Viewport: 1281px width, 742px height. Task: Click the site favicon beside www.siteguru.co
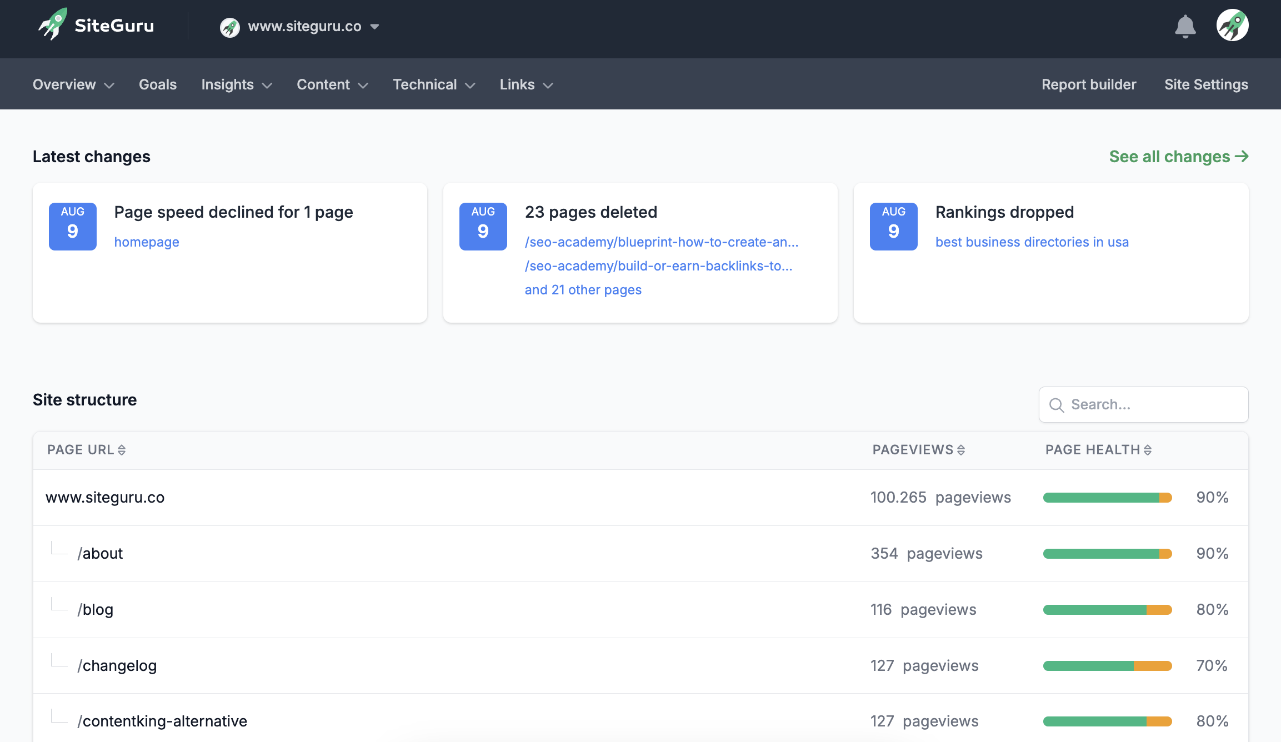coord(229,27)
